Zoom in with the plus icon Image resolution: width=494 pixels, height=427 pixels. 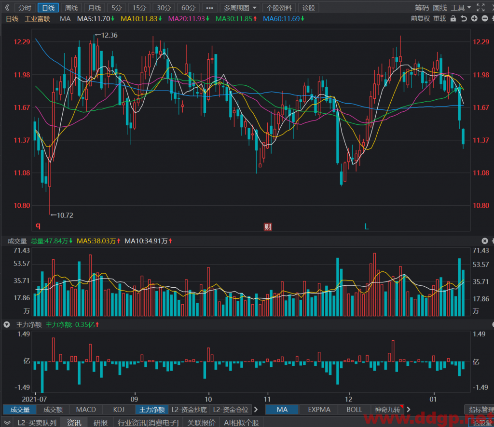[474, 19]
